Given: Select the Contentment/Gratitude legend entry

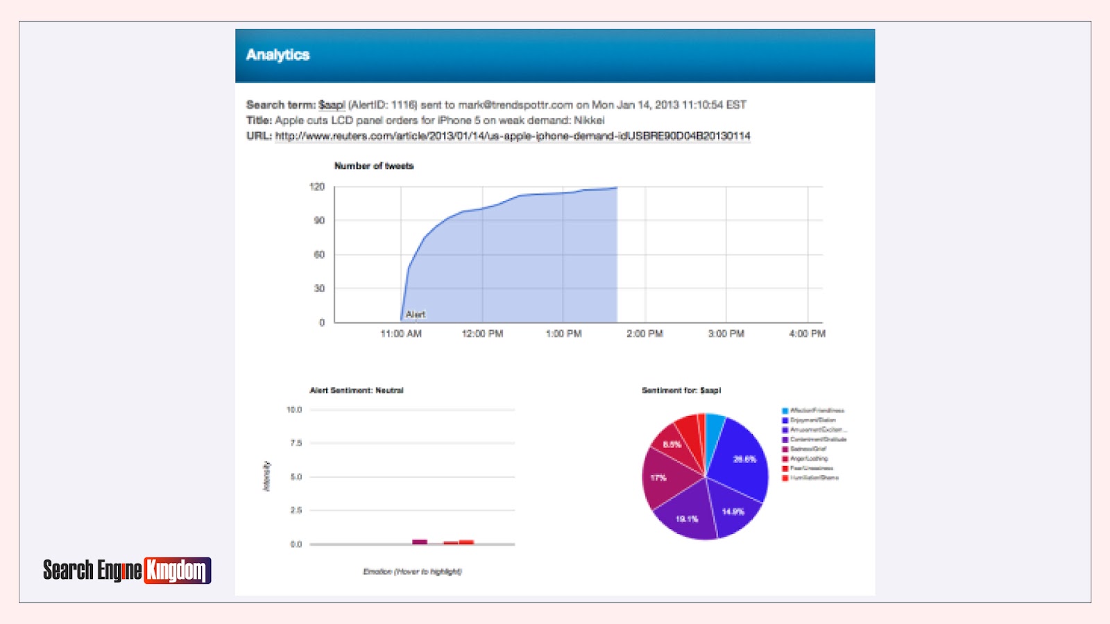Looking at the screenshot, I should (814, 440).
